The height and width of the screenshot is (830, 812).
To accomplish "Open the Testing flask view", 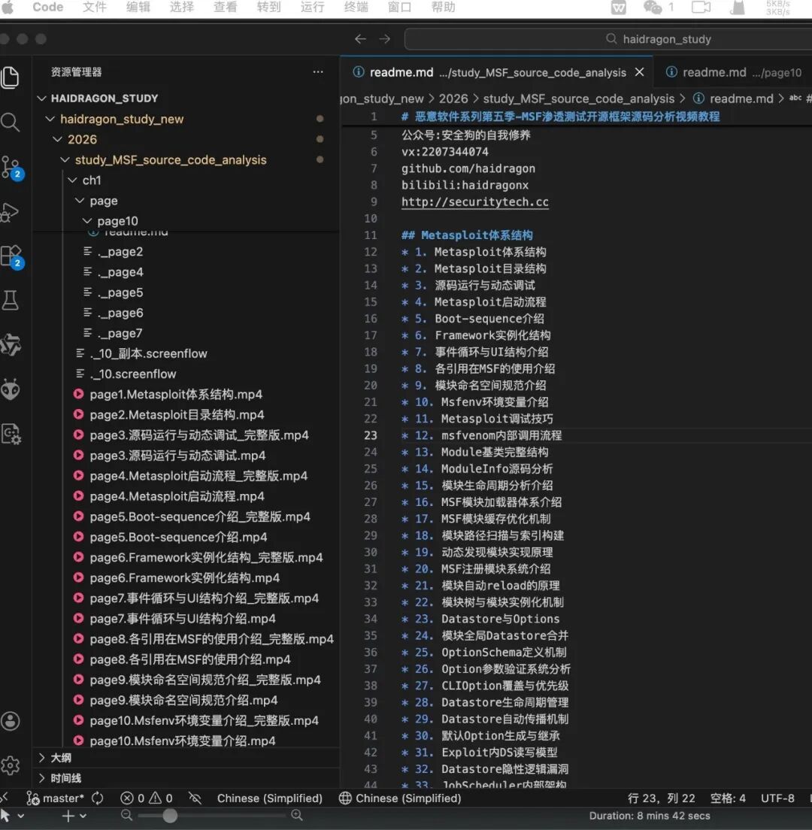I will (10, 300).
